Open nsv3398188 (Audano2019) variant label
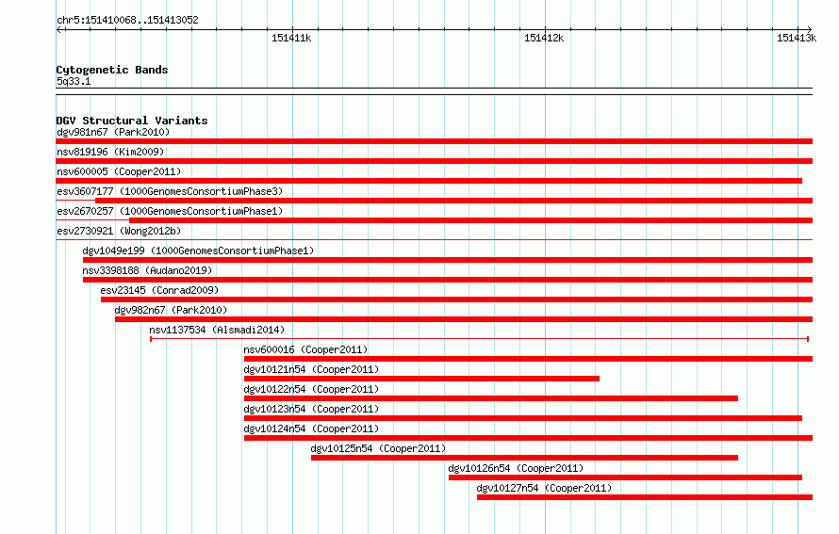 point(147,270)
